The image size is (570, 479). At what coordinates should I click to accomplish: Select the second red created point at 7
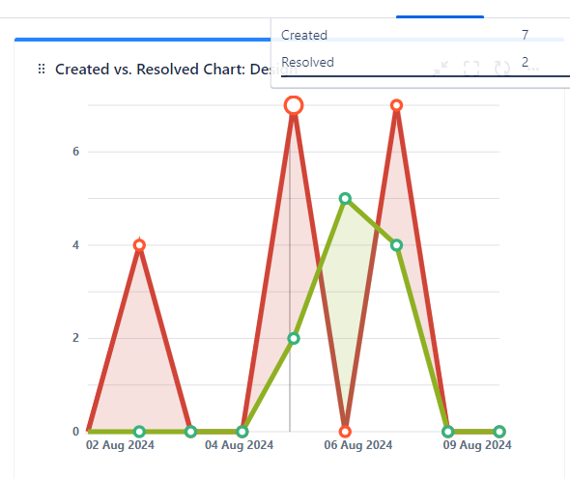point(396,105)
